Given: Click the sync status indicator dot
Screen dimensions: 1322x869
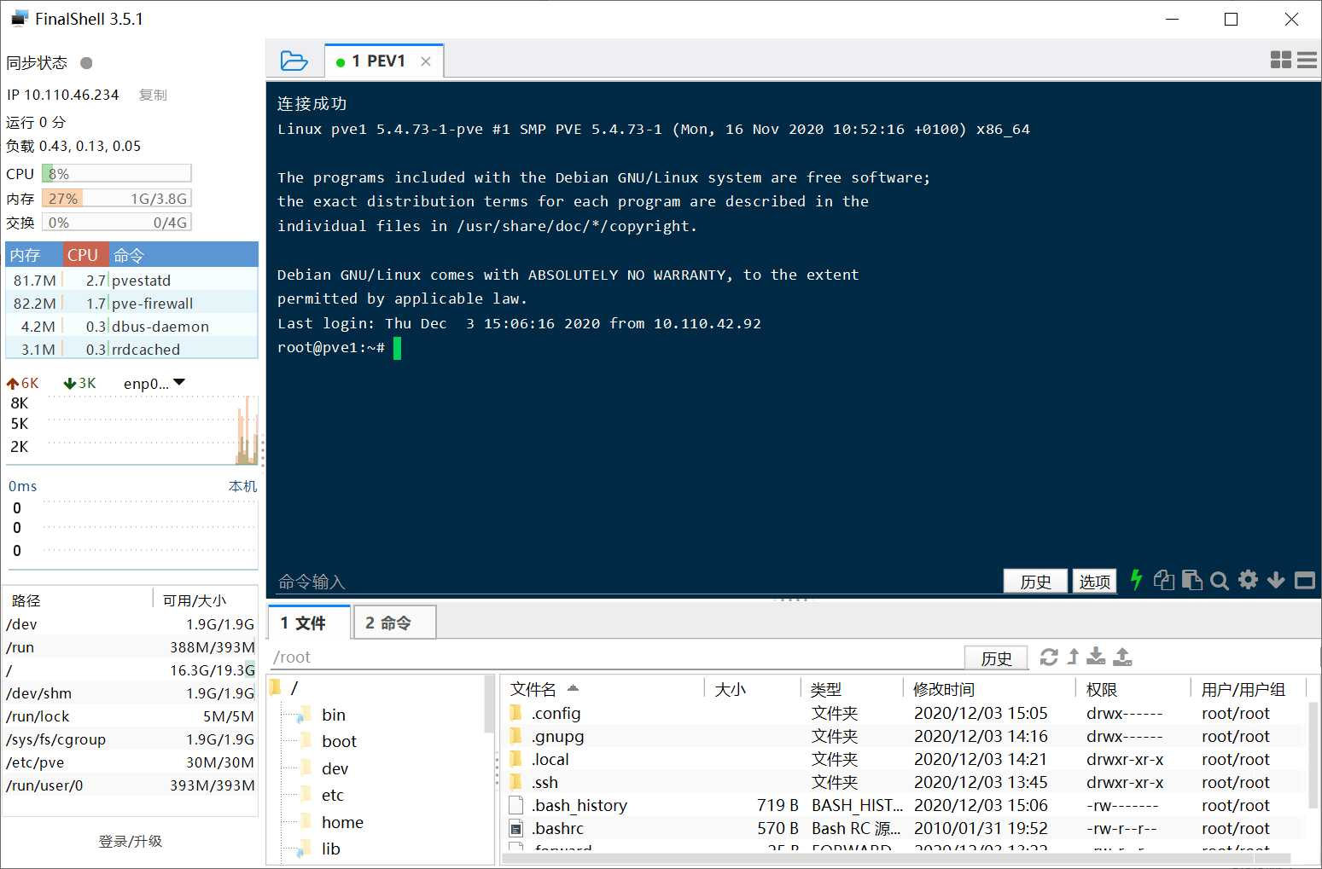Looking at the screenshot, I should pyautogui.click(x=86, y=62).
